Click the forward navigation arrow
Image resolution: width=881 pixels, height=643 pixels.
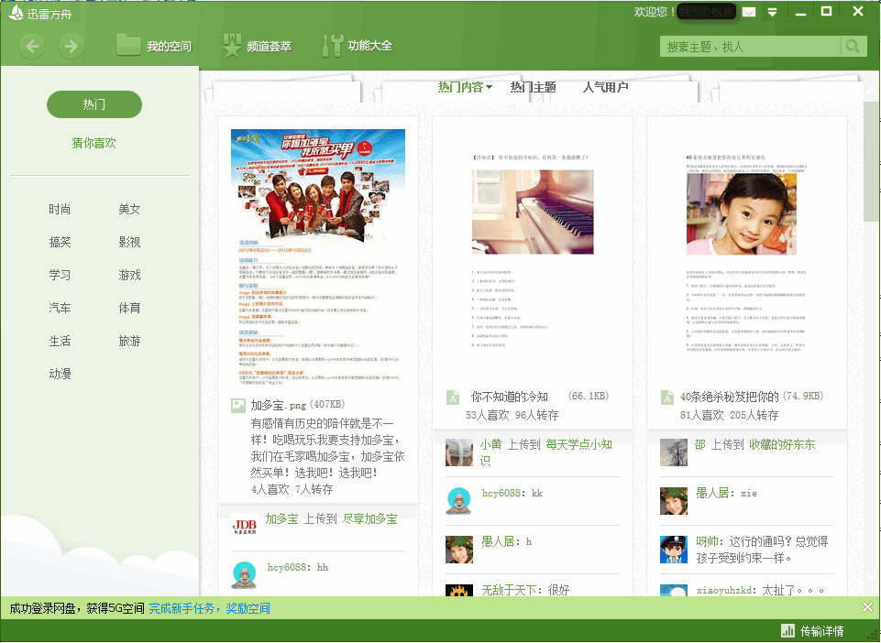pos(71,46)
